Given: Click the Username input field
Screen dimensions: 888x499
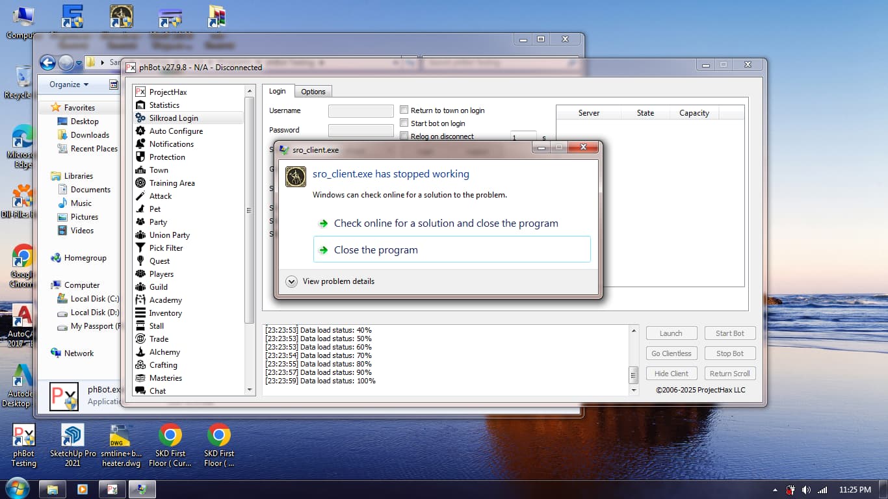Looking at the screenshot, I should click(361, 111).
